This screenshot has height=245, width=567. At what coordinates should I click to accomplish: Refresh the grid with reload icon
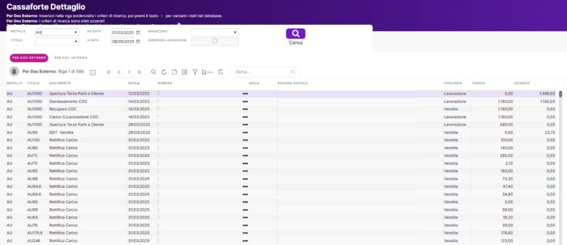(x=164, y=72)
